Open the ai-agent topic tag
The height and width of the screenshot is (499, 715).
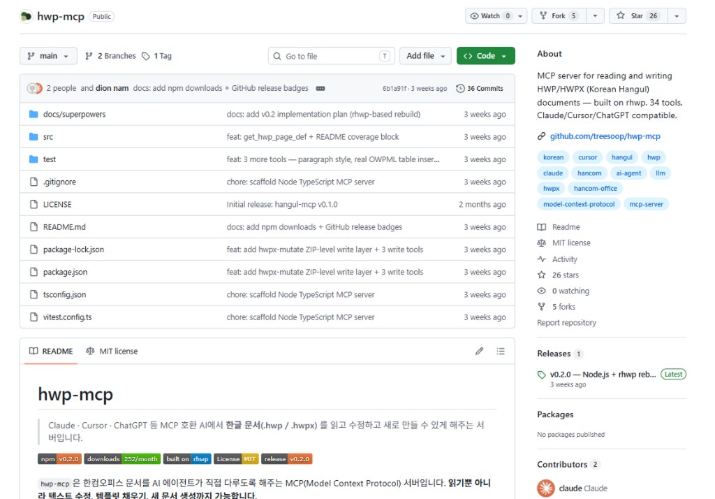[628, 173]
